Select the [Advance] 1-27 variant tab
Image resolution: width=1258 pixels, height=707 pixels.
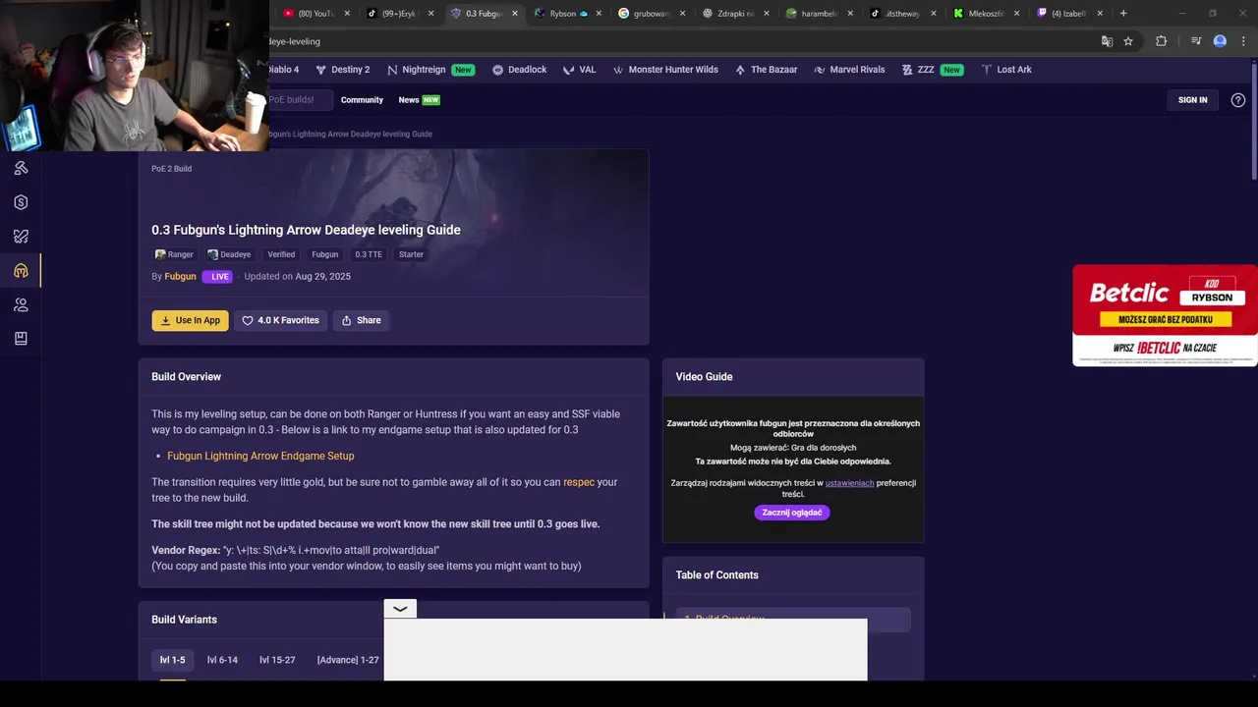pyautogui.click(x=348, y=660)
